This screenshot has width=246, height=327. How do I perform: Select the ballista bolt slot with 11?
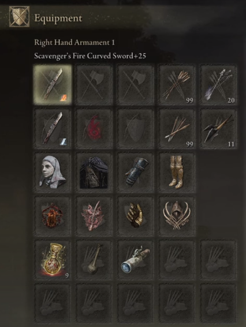pyautogui.click(x=218, y=128)
